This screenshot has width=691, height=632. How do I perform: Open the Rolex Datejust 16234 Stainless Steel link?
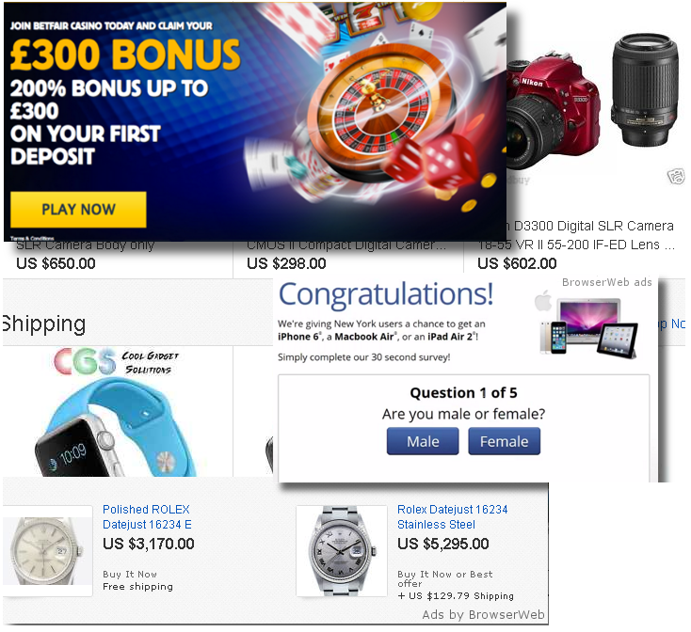[452, 516]
